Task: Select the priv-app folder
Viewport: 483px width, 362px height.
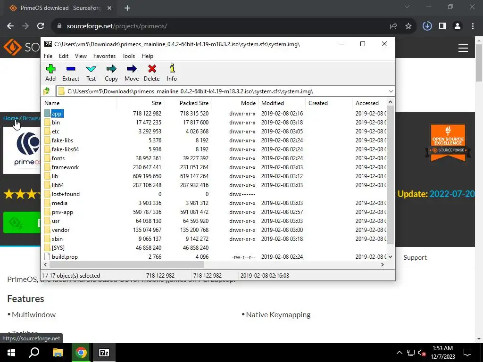Action: coord(62,212)
